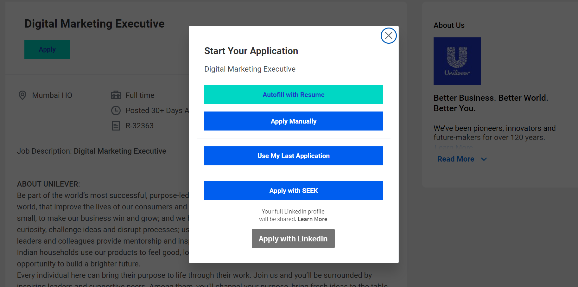Click the Read More chevron arrow
The height and width of the screenshot is (287, 578).
(484, 159)
